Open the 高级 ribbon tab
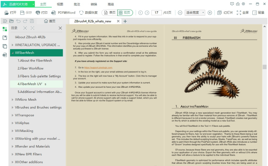Image resolution: width=268 pixels, height=166 pixels. [x=111, y=4]
